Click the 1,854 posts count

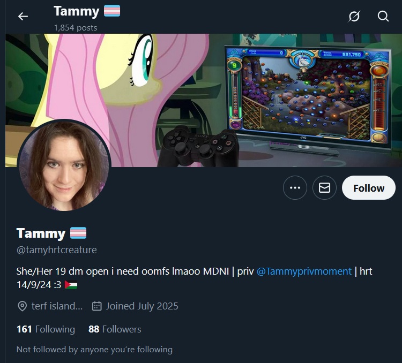(x=76, y=28)
